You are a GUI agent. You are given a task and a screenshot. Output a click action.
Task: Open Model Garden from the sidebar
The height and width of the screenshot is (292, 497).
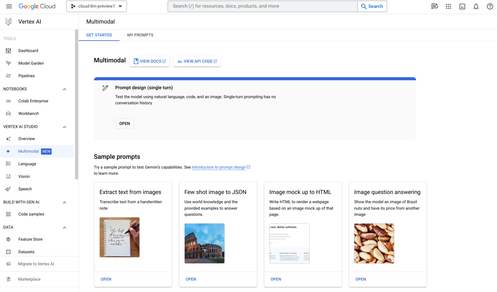pos(31,63)
